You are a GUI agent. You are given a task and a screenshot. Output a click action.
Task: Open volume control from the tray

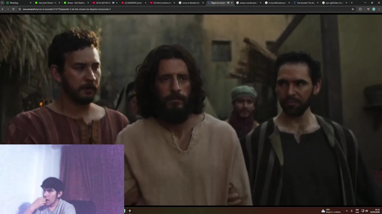tap(366, 211)
